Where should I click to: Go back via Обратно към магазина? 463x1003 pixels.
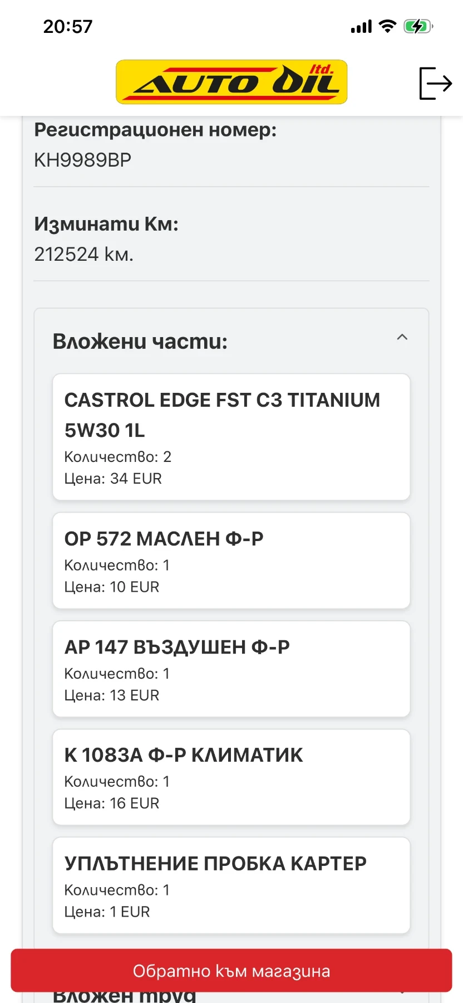click(x=231, y=971)
